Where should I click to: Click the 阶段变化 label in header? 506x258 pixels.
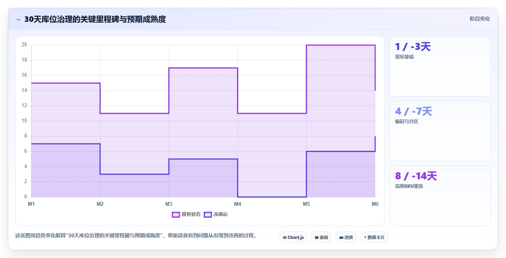(480, 19)
